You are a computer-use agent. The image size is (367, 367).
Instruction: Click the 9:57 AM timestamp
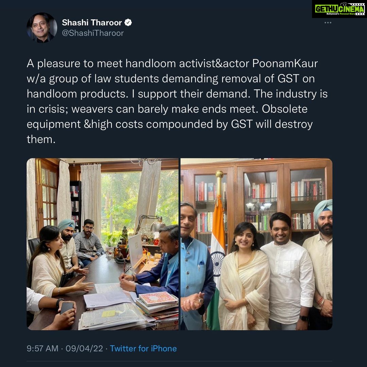42,348
